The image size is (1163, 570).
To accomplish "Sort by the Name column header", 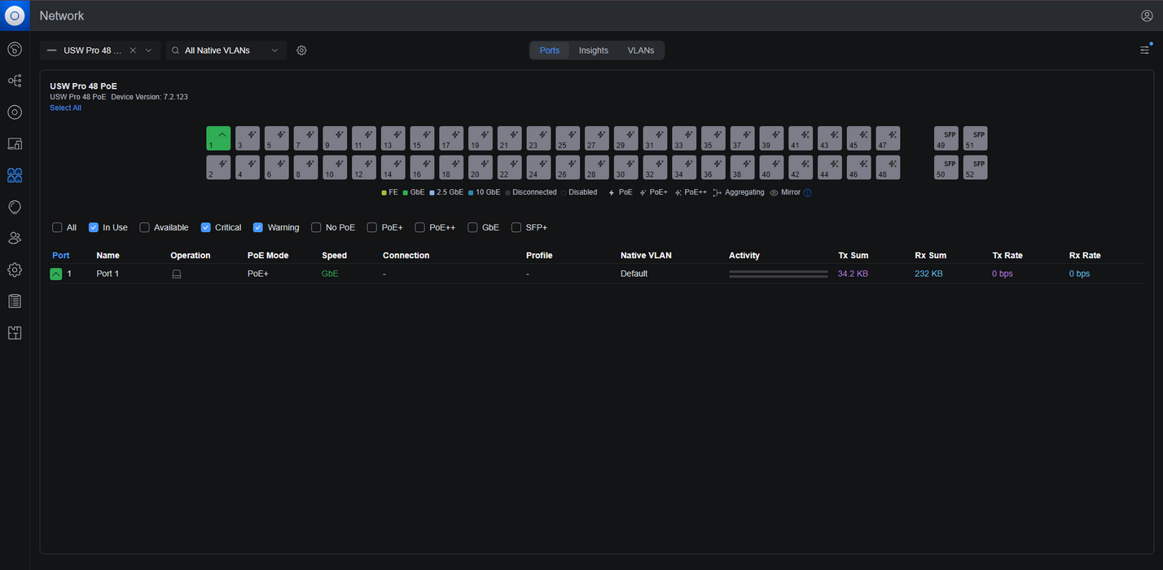I will pos(108,256).
